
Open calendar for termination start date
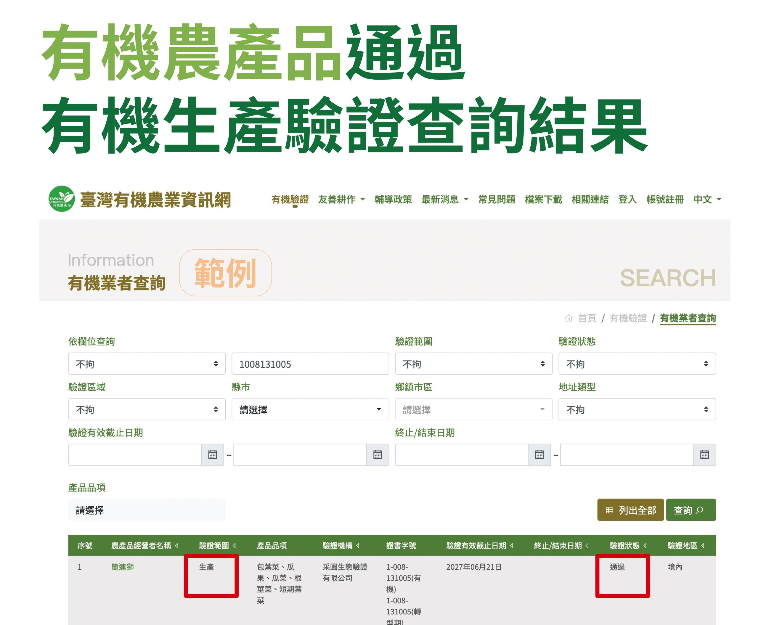pos(539,455)
